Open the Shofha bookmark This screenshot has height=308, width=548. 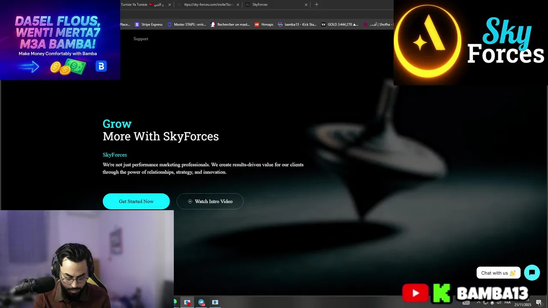[x=377, y=24]
